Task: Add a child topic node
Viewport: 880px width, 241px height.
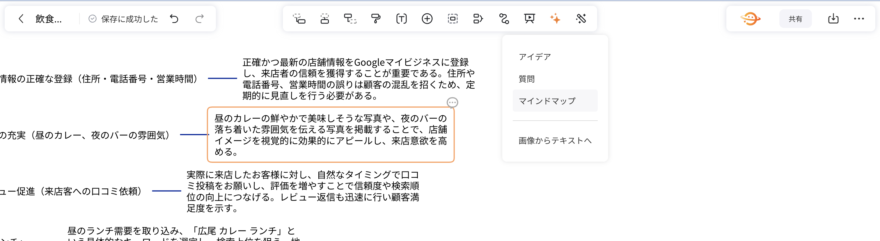Action: (x=324, y=19)
